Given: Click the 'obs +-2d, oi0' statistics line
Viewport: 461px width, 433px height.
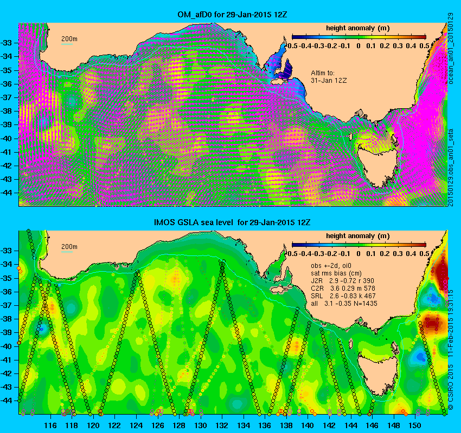Looking at the screenshot, I should tap(331, 266).
